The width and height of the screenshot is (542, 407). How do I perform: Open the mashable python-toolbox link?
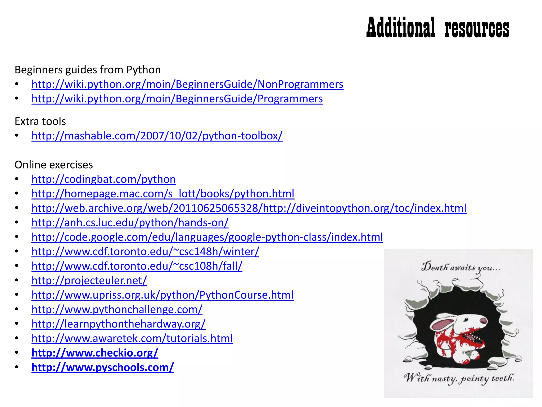point(157,136)
